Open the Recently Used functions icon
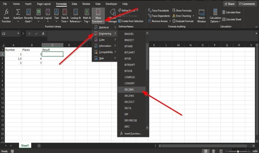Viewport: 259px width, 153px height. click(x=28, y=12)
